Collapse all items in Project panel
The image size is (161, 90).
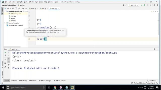coord(19,8)
